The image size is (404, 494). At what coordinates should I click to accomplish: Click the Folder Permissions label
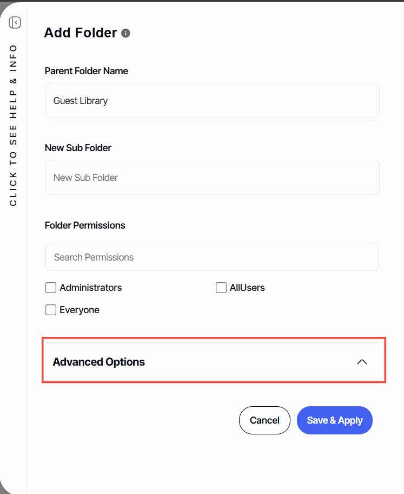[85, 225]
